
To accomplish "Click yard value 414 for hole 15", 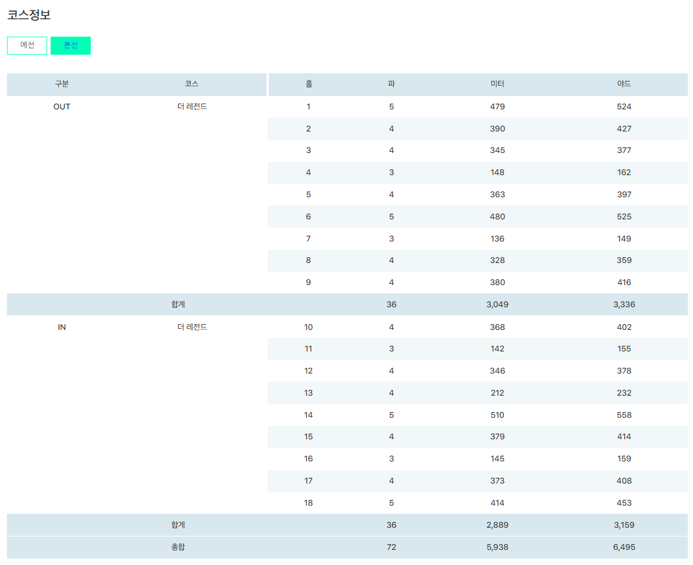I will coord(624,437).
